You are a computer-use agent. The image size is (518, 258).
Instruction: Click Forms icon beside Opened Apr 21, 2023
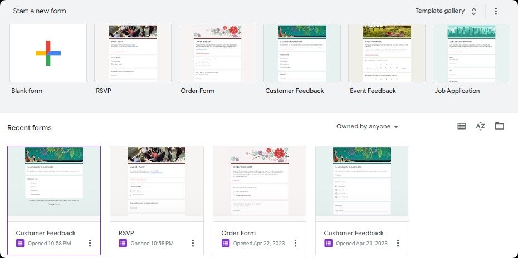(x=329, y=244)
